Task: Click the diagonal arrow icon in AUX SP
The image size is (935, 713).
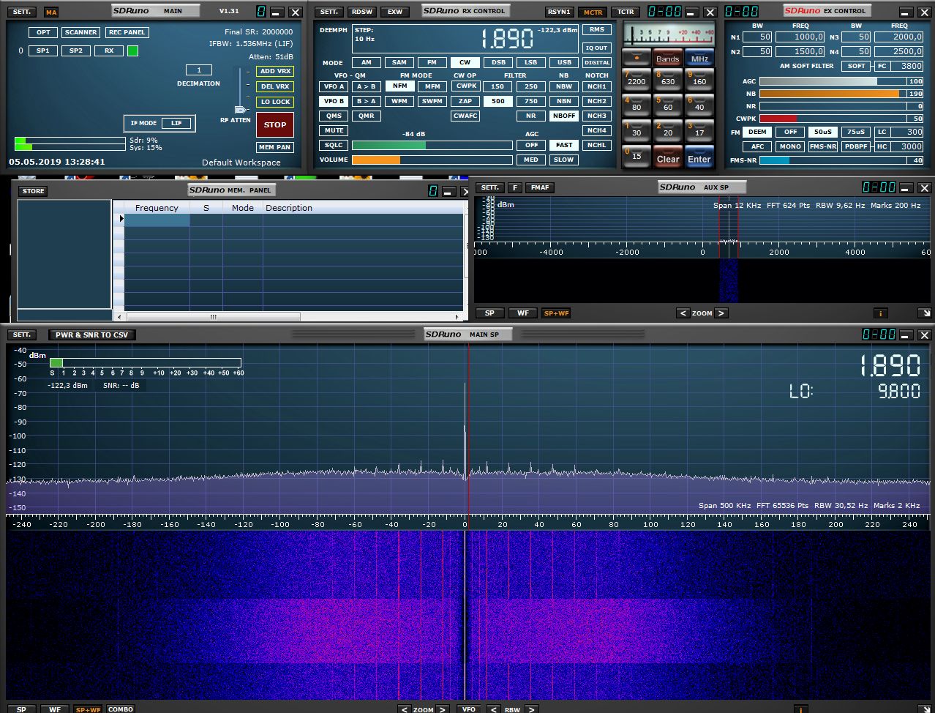Action: click(x=925, y=313)
